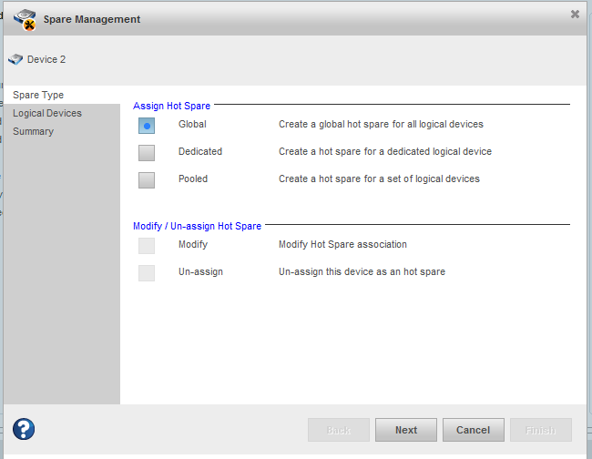The width and height of the screenshot is (592, 459).
Task: Select the Modify hot spare option
Action: point(147,245)
